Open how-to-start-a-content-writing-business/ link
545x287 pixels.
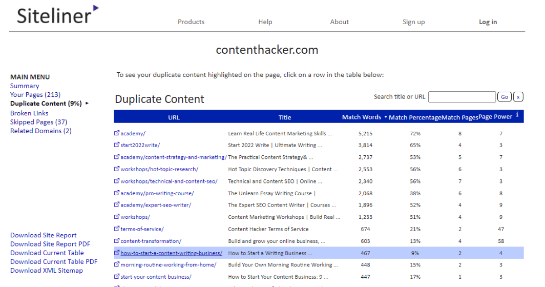click(x=172, y=253)
